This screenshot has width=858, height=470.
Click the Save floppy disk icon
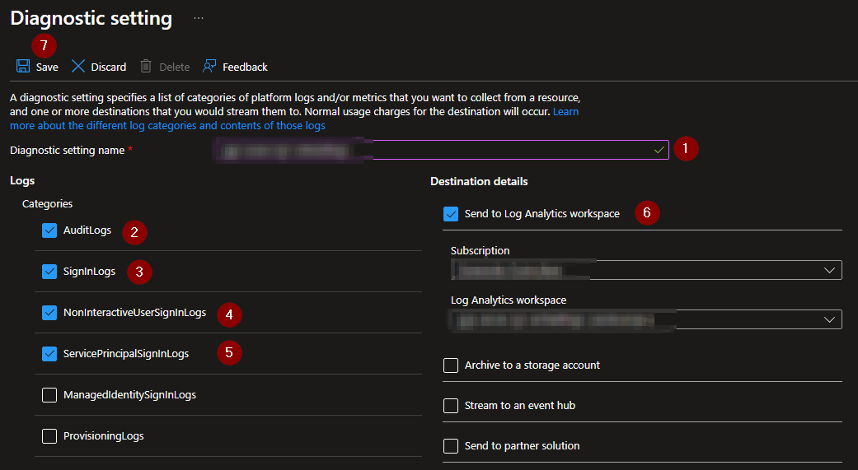click(23, 67)
